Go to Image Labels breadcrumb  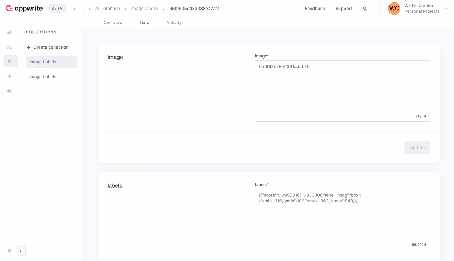[x=144, y=9]
